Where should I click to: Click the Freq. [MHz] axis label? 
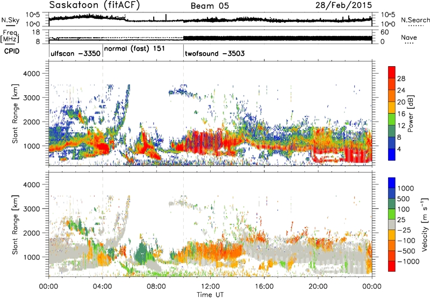[10, 37]
